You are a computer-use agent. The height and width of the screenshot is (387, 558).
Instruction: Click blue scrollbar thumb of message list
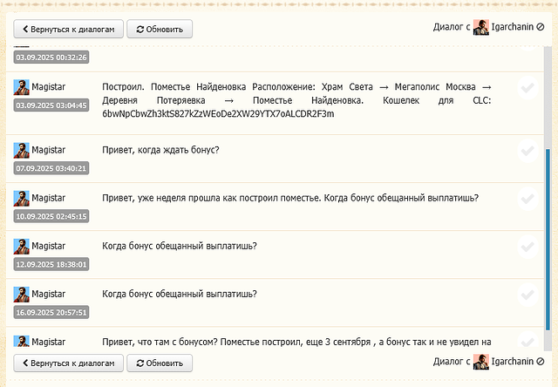[x=548, y=240]
